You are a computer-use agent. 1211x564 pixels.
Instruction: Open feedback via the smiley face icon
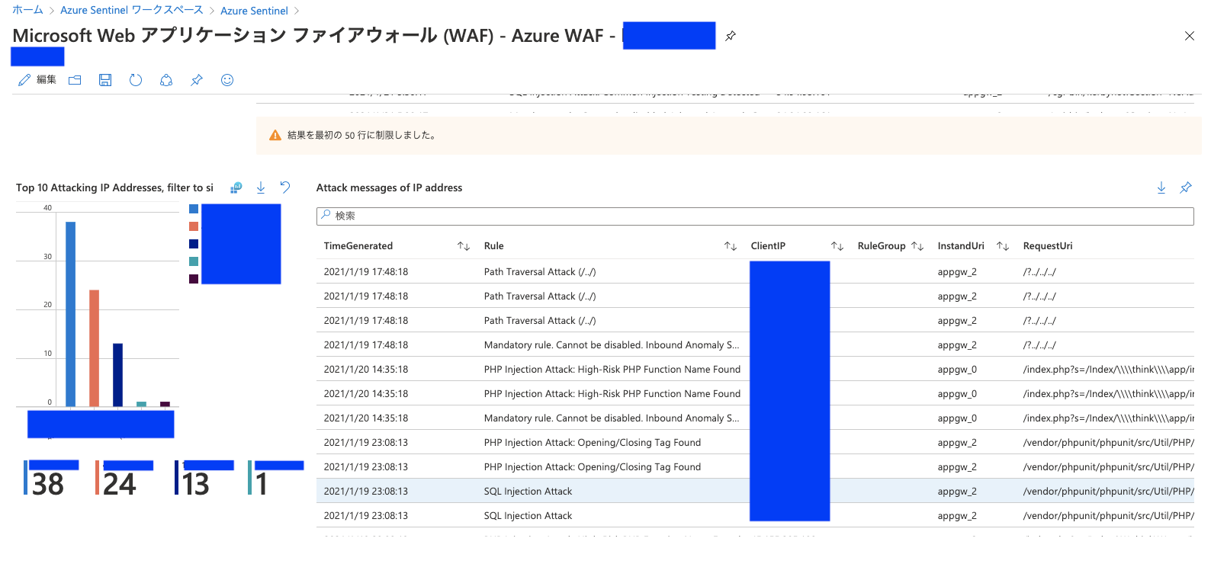point(227,80)
